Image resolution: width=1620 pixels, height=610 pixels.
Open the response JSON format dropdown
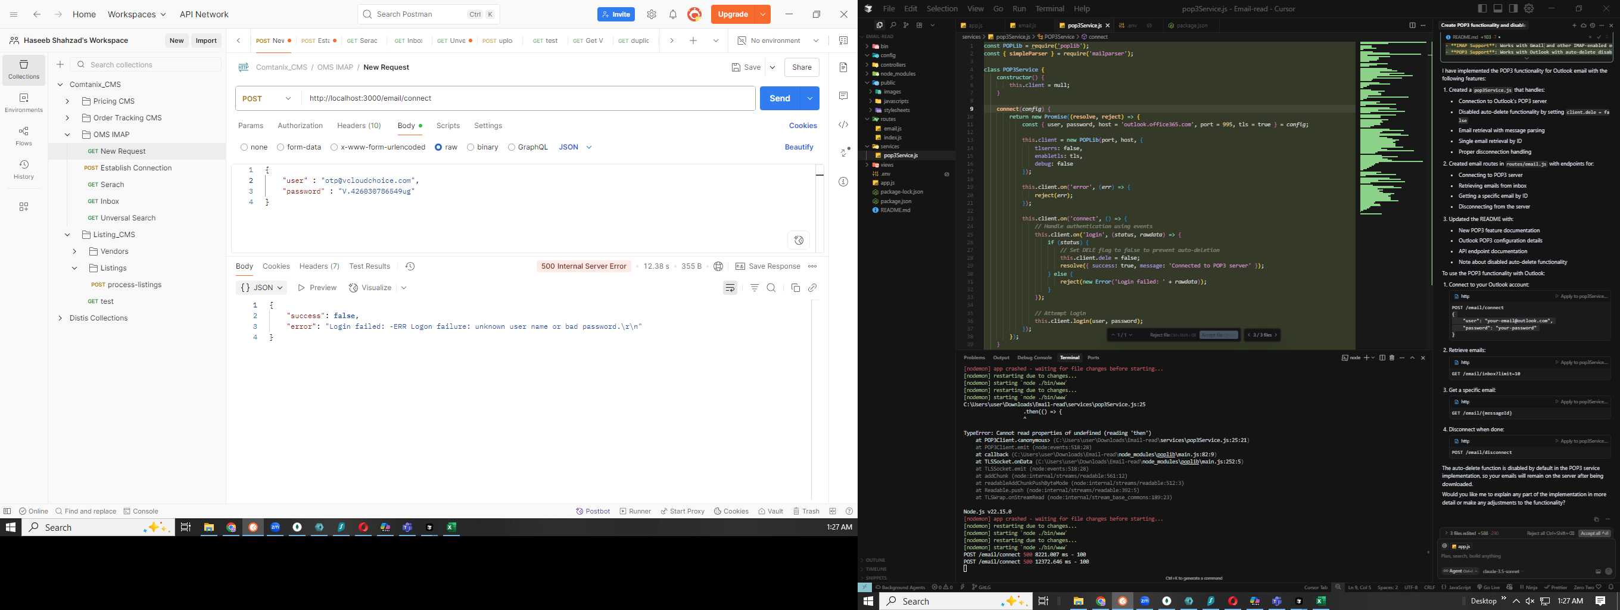tap(261, 288)
